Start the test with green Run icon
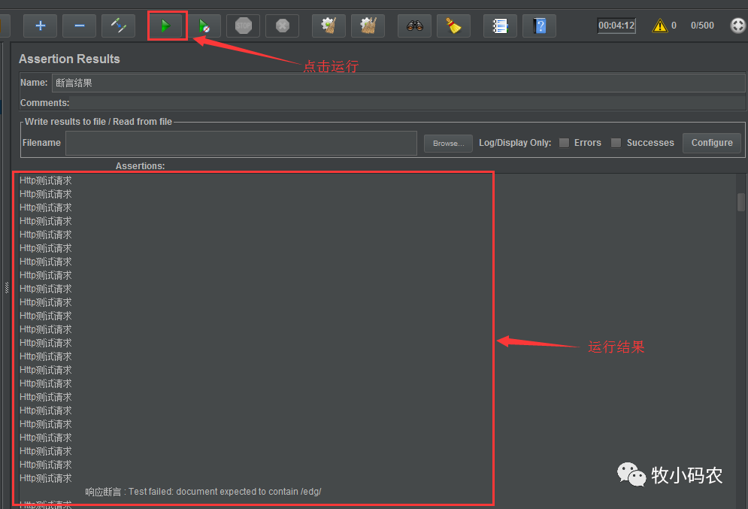Viewport: 748px width, 509px height. (165, 26)
